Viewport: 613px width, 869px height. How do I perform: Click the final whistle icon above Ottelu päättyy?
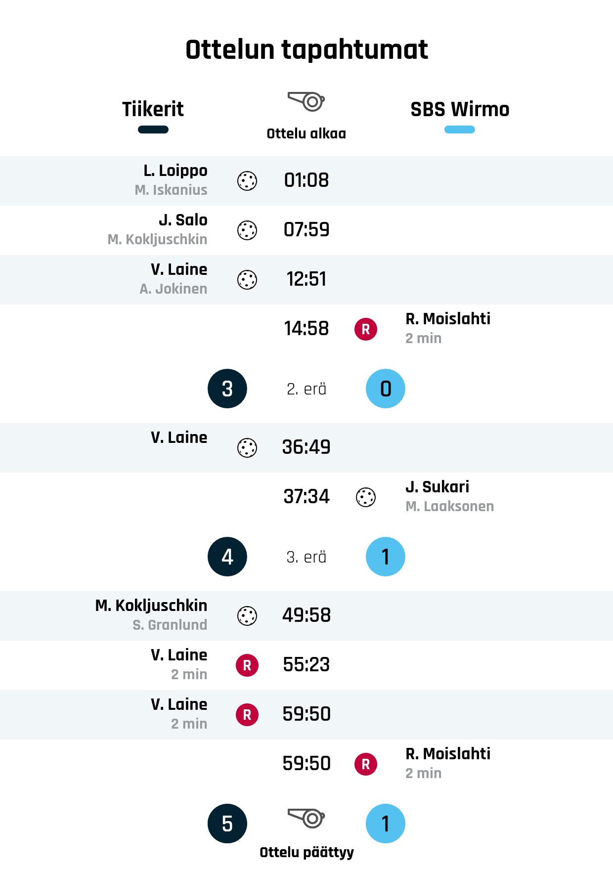306,819
